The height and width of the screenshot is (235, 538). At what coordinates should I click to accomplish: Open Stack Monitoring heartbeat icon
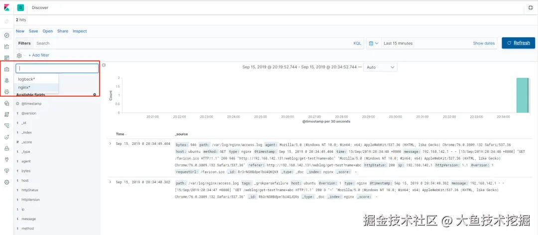click(7, 170)
